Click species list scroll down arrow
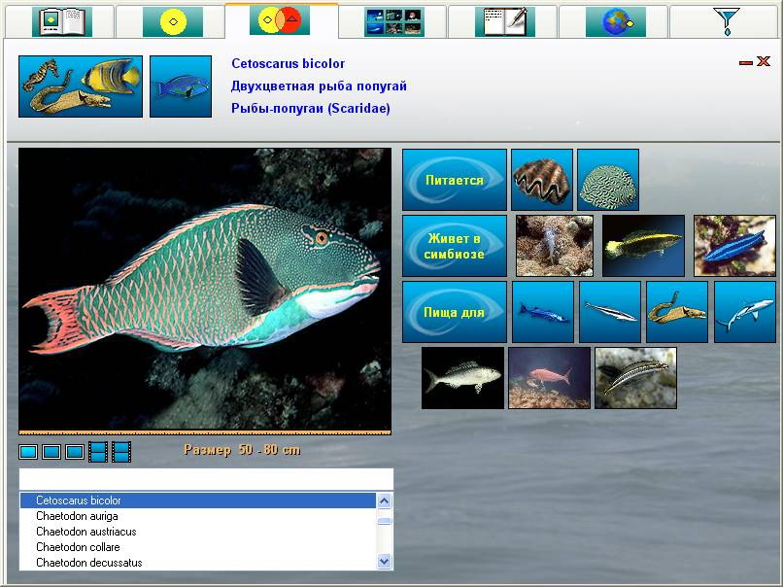The image size is (783, 587). 384,561
